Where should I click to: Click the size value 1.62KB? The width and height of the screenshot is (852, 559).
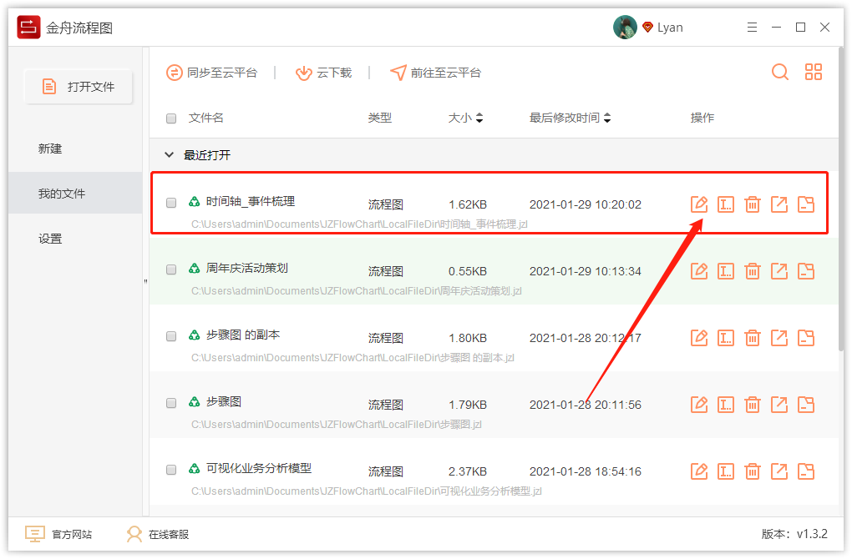click(468, 204)
